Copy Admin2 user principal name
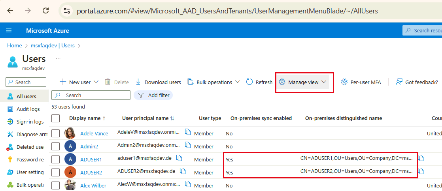 click(188, 144)
